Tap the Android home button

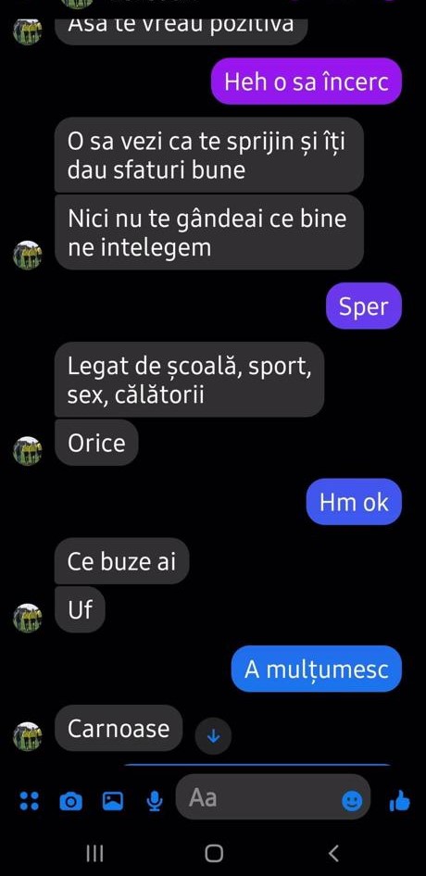coord(214,853)
